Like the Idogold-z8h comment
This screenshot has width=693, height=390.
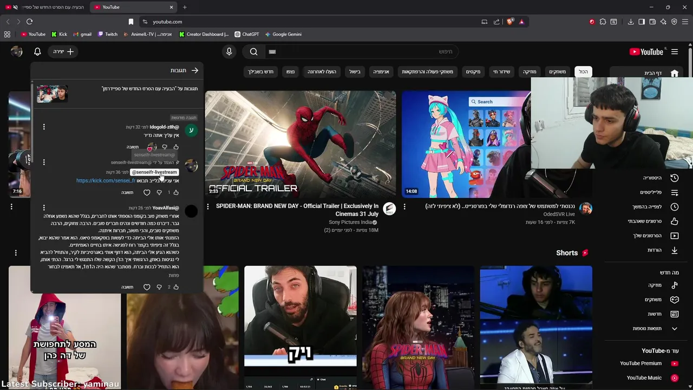[176, 147]
